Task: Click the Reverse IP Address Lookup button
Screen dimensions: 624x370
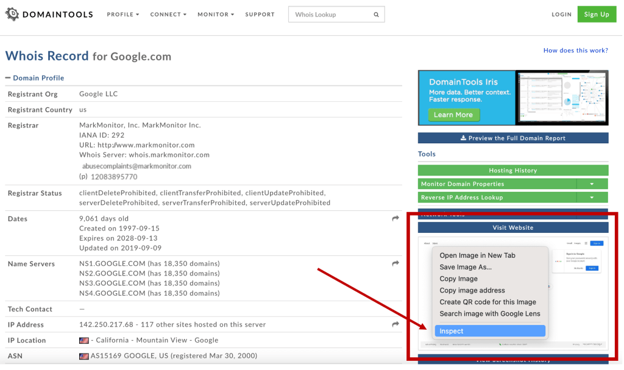Action: pos(497,197)
